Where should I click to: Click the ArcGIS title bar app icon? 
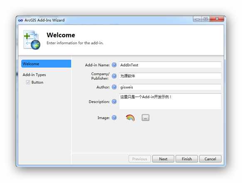[x=20, y=20]
